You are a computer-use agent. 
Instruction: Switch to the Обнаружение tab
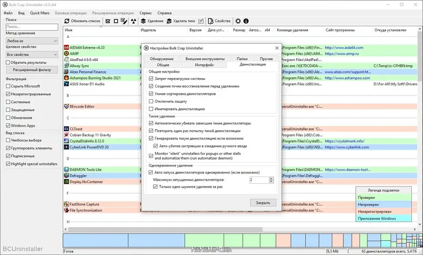click(162, 58)
